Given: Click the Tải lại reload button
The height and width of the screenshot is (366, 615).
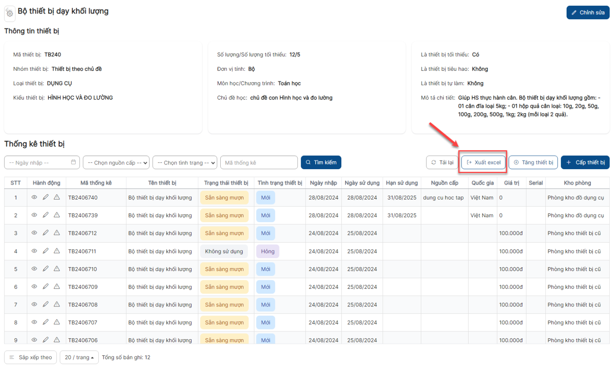Looking at the screenshot, I should 442,162.
